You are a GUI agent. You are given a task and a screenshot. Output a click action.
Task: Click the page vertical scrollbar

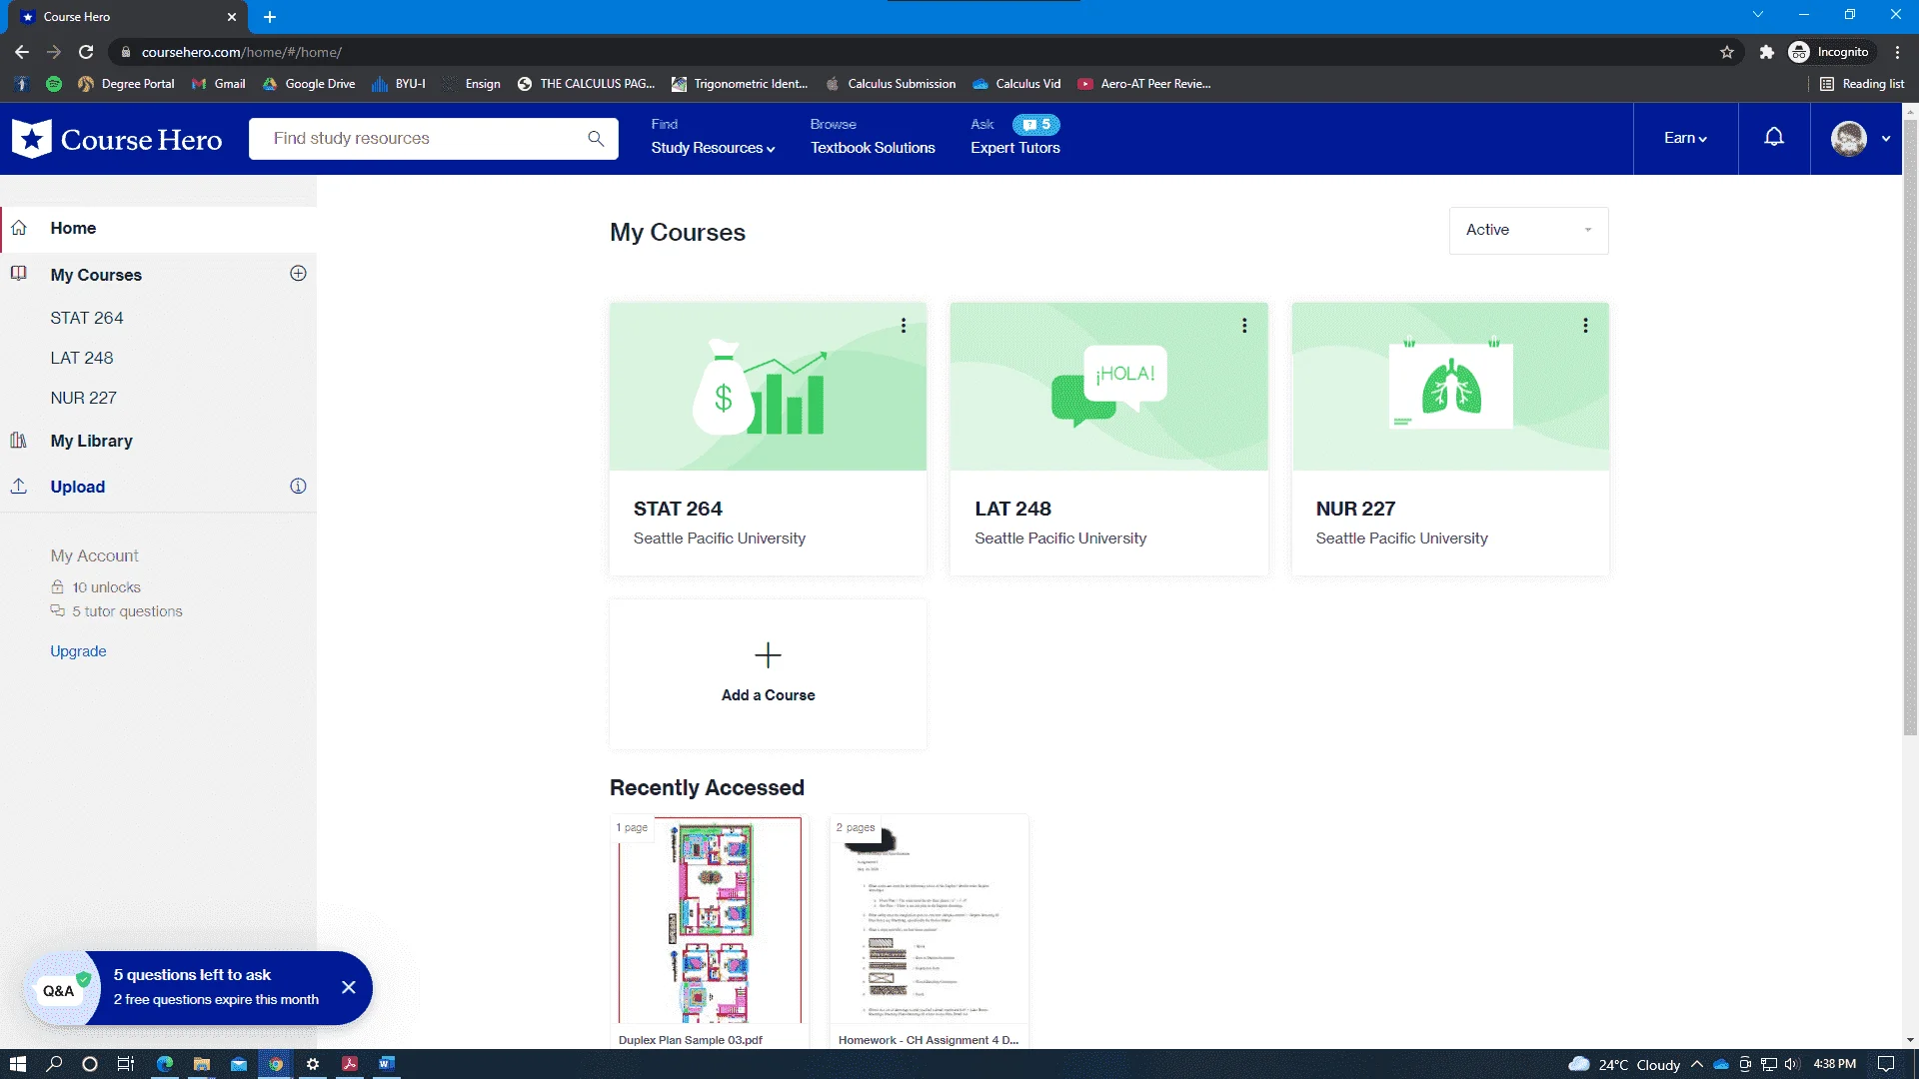point(1910,428)
